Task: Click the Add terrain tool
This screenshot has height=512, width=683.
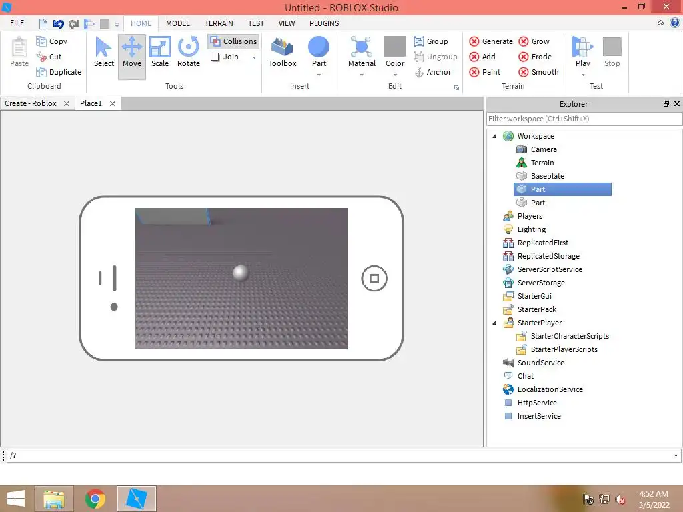Action: pyautogui.click(x=482, y=57)
